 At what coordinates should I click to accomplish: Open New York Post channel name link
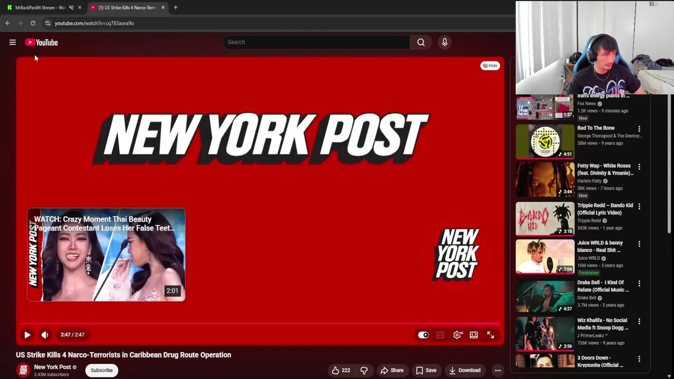point(52,367)
